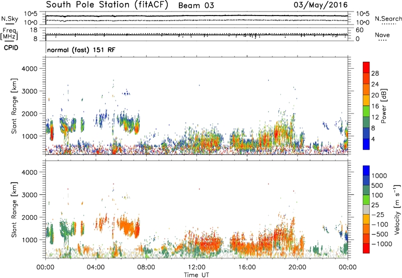Click the '28' label on Power colorbar

[x=375, y=73]
